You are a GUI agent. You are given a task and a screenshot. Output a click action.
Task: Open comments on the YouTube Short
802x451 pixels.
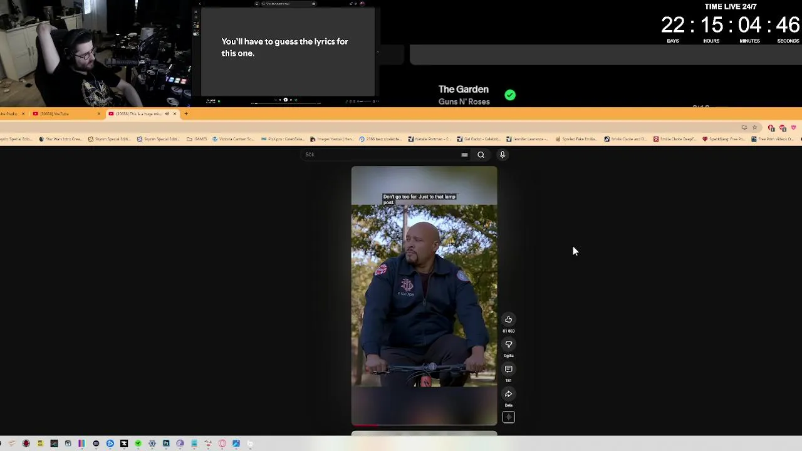click(x=509, y=369)
